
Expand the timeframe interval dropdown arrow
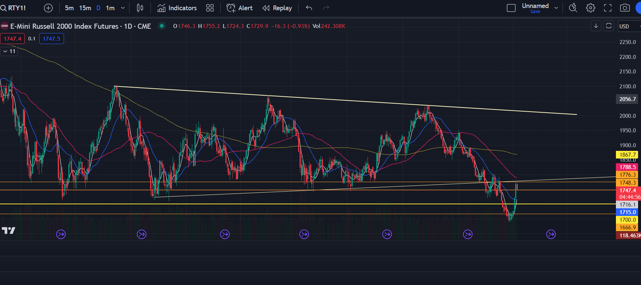123,8
